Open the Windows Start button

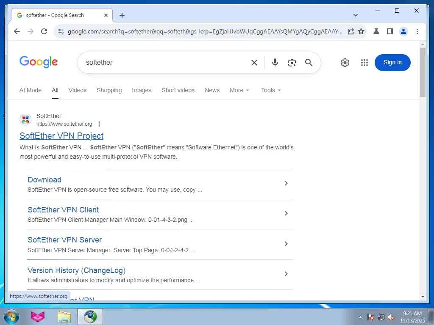click(11, 317)
